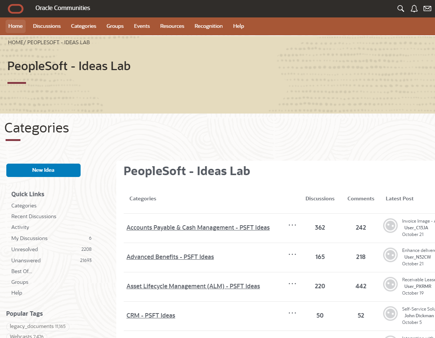The width and height of the screenshot is (435, 338).
Task: Click avatar next to John Dickman
Action: [x=390, y=314]
